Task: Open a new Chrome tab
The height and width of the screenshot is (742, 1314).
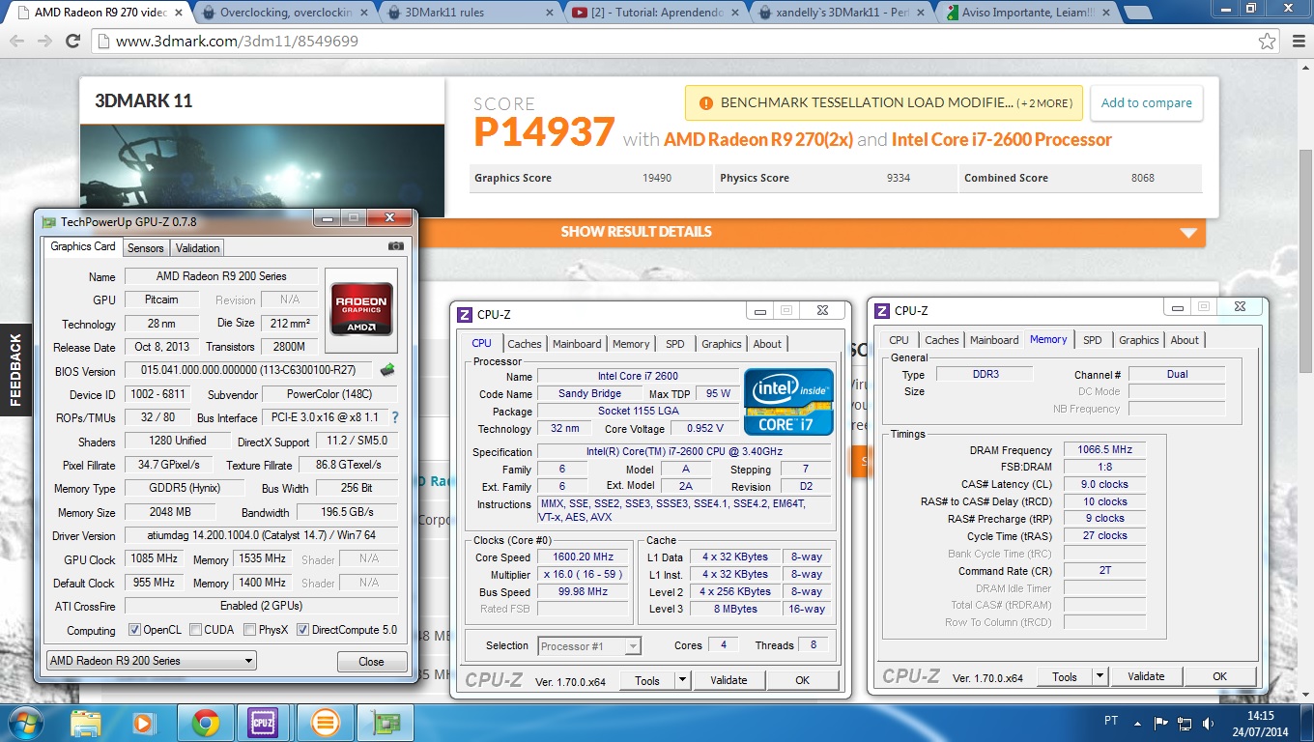Action: point(1137,13)
